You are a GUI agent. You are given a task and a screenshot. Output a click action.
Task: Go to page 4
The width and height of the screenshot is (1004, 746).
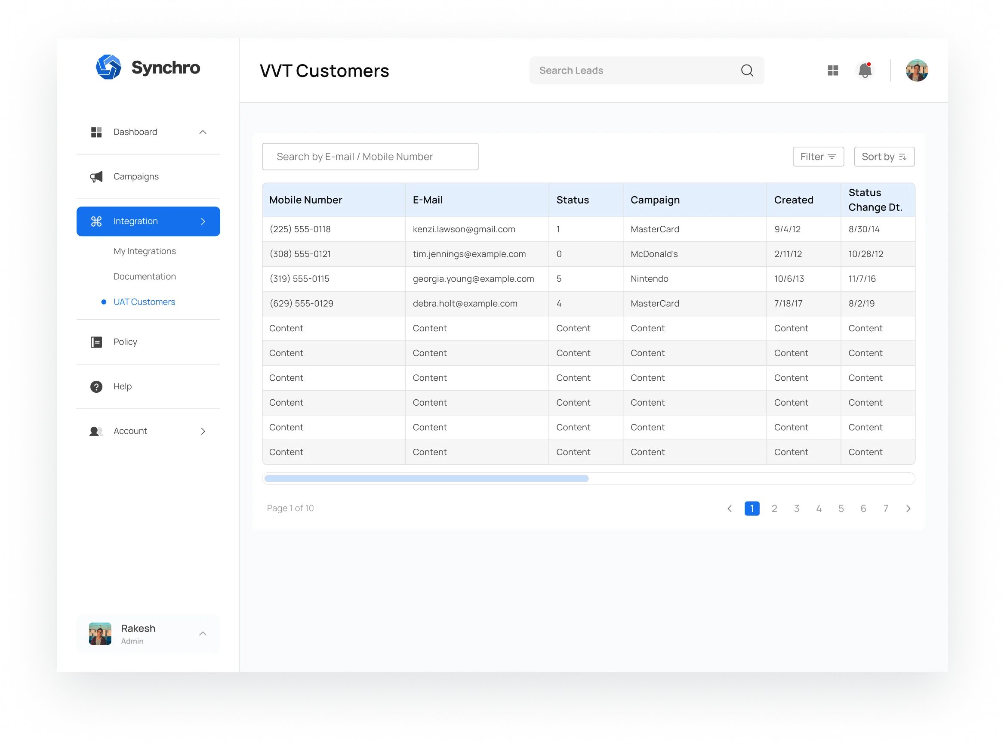click(819, 509)
